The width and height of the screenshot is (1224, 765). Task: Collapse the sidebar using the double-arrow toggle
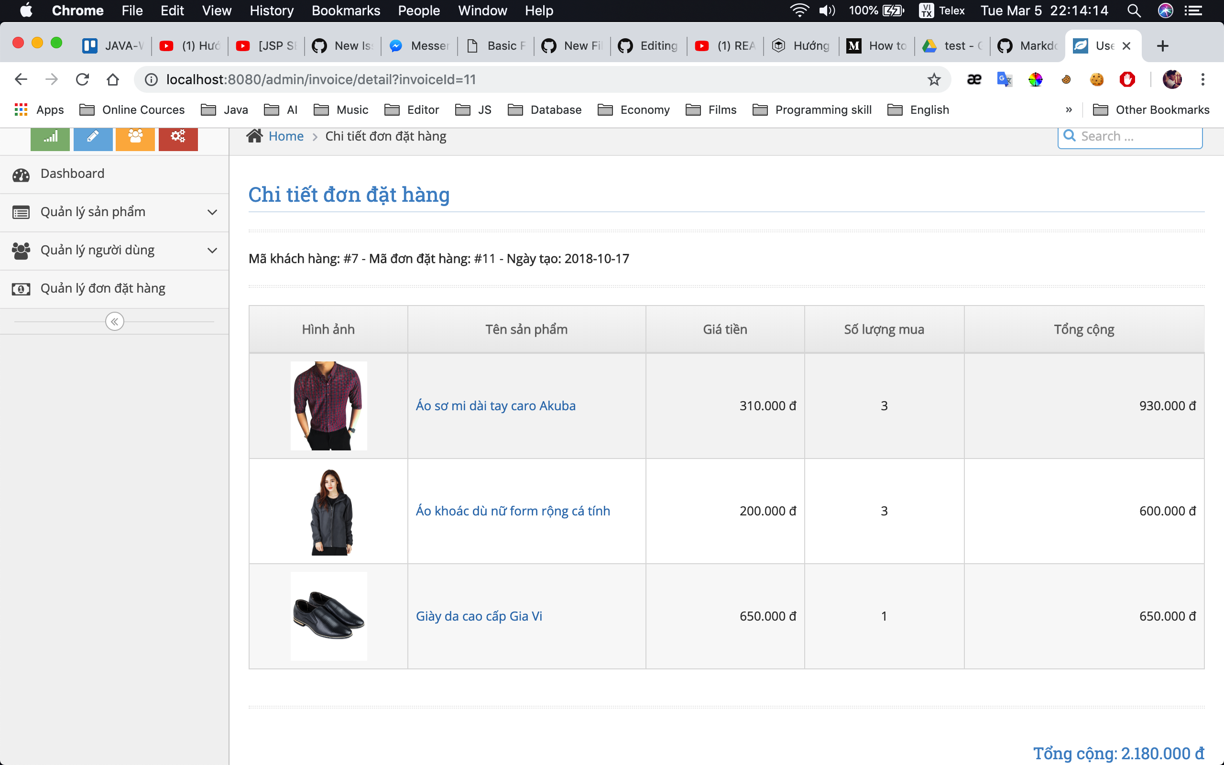click(114, 321)
